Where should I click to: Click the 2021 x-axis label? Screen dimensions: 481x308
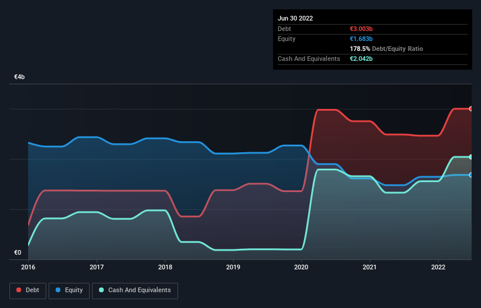click(370, 267)
